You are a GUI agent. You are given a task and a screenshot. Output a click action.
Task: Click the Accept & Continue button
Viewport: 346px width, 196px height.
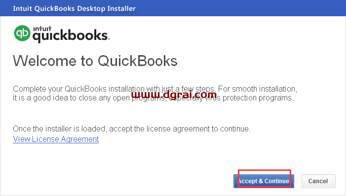click(x=264, y=181)
